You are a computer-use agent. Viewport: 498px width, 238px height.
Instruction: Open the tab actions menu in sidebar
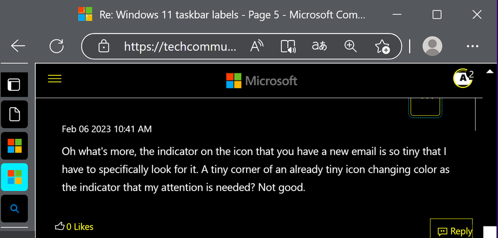pyautogui.click(x=14, y=84)
